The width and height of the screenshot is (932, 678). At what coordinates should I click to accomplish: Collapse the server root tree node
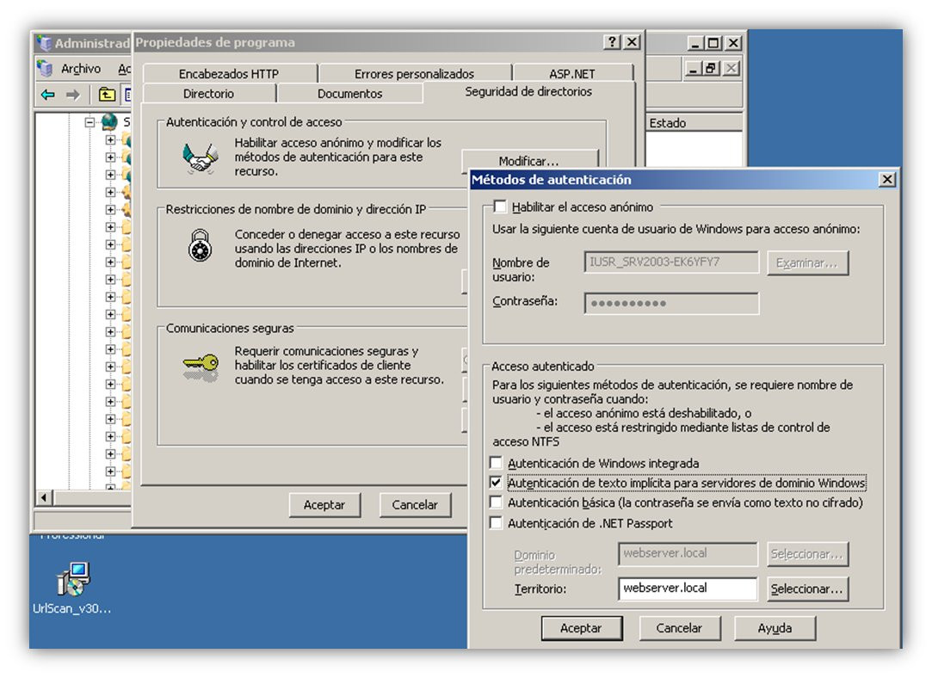89,122
